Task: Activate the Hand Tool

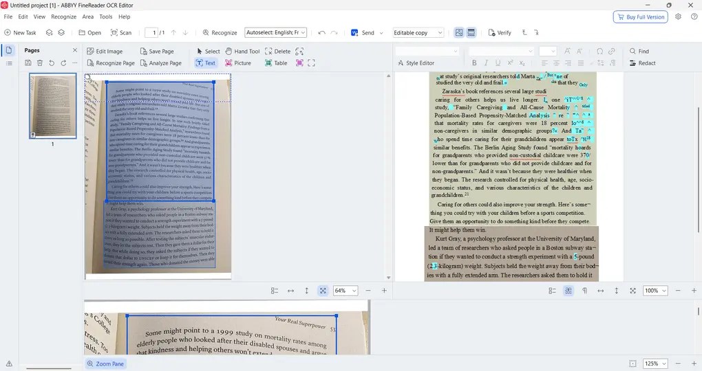Action: (x=242, y=52)
